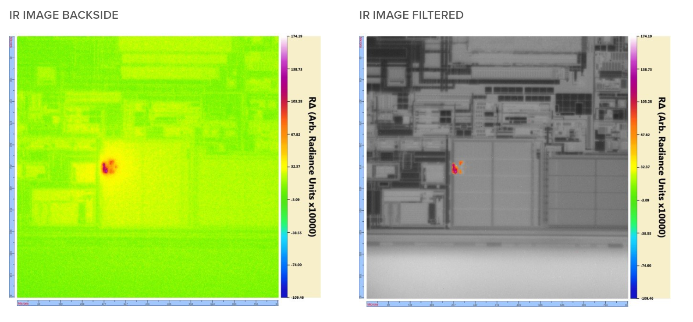This screenshot has height=322, width=693.
Task: Click the 103.28 value on backside scale
Action: coord(297,101)
